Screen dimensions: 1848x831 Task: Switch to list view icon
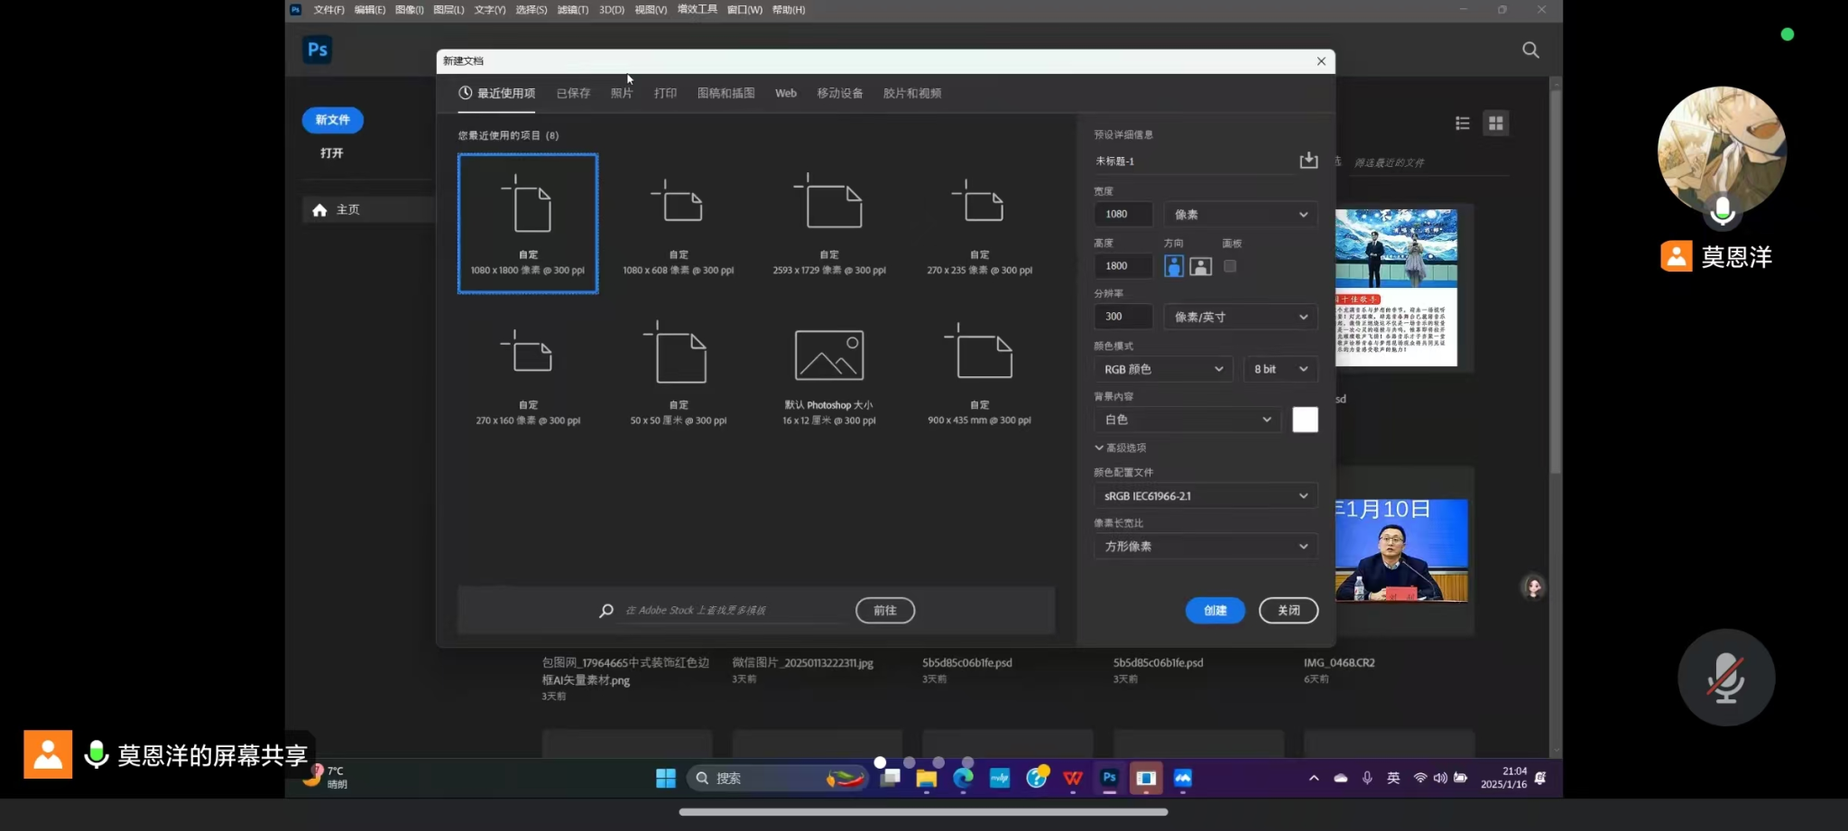[x=1463, y=124]
